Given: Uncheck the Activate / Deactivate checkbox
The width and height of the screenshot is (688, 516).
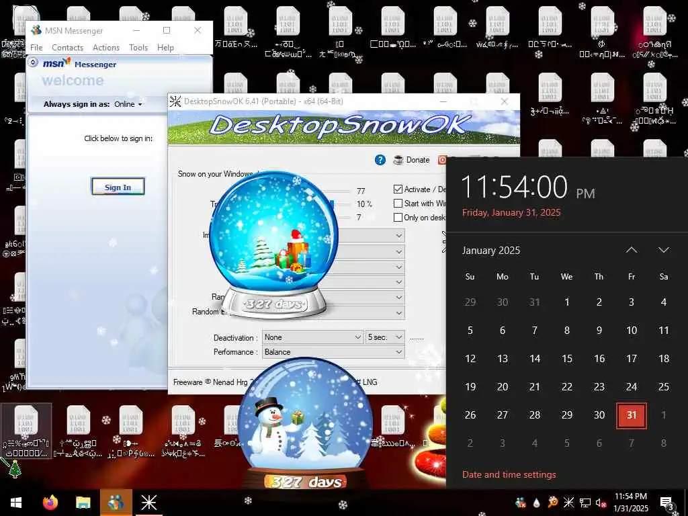Looking at the screenshot, I should 398,189.
